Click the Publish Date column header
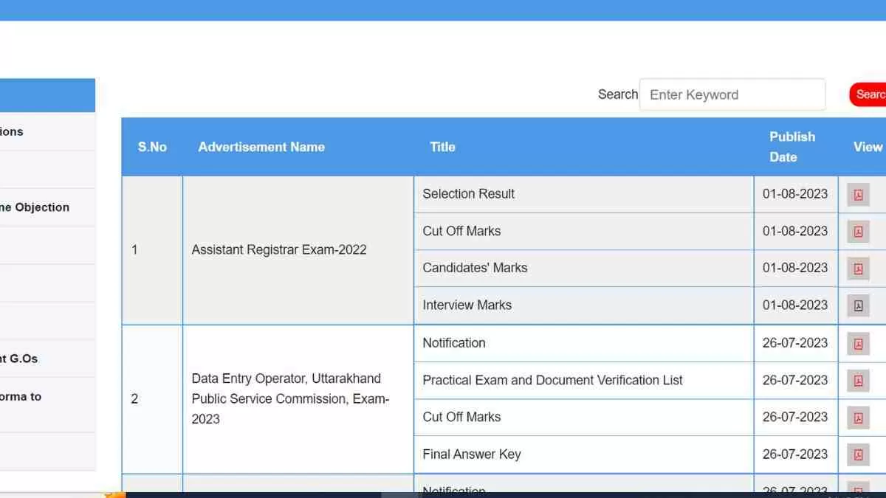Screen dimensions: 886x498 pyautogui.click(x=792, y=147)
